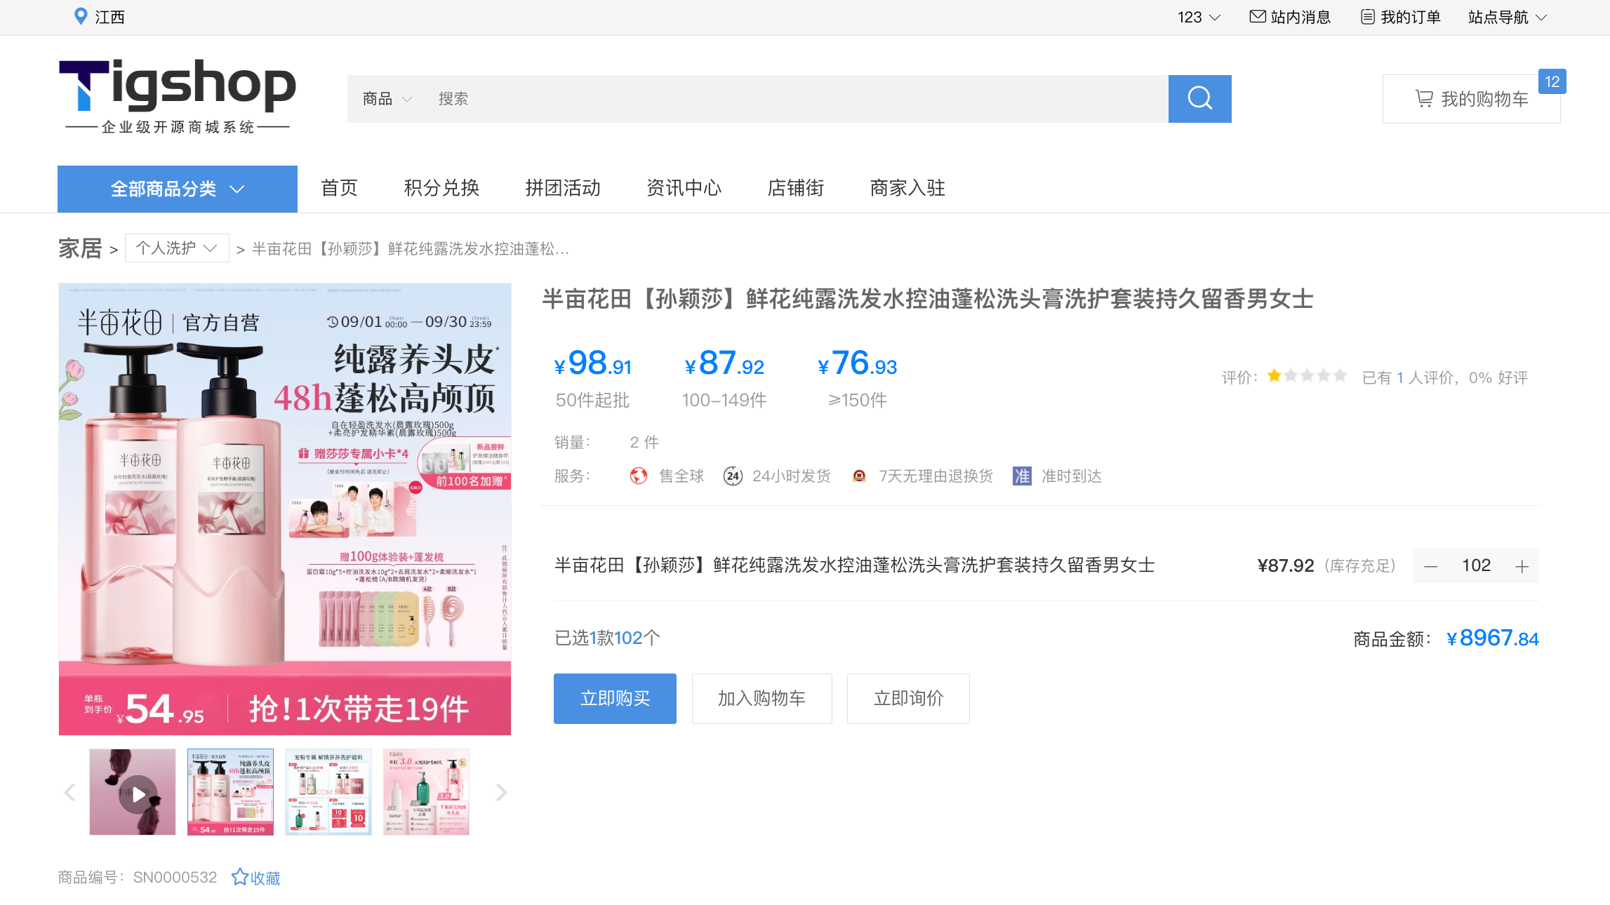Open 资讯中心 nav item
1610x905 pixels.
pos(684,188)
